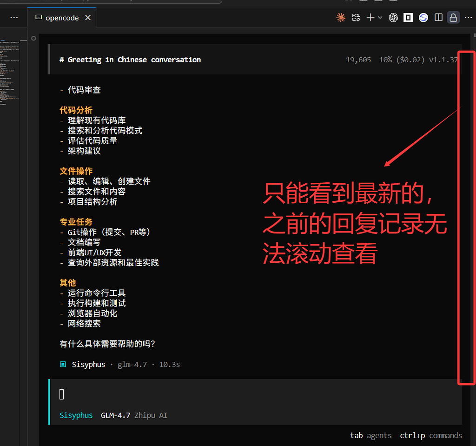
Task: Click the ctrl+p commands hint
Action: [x=431, y=435]
